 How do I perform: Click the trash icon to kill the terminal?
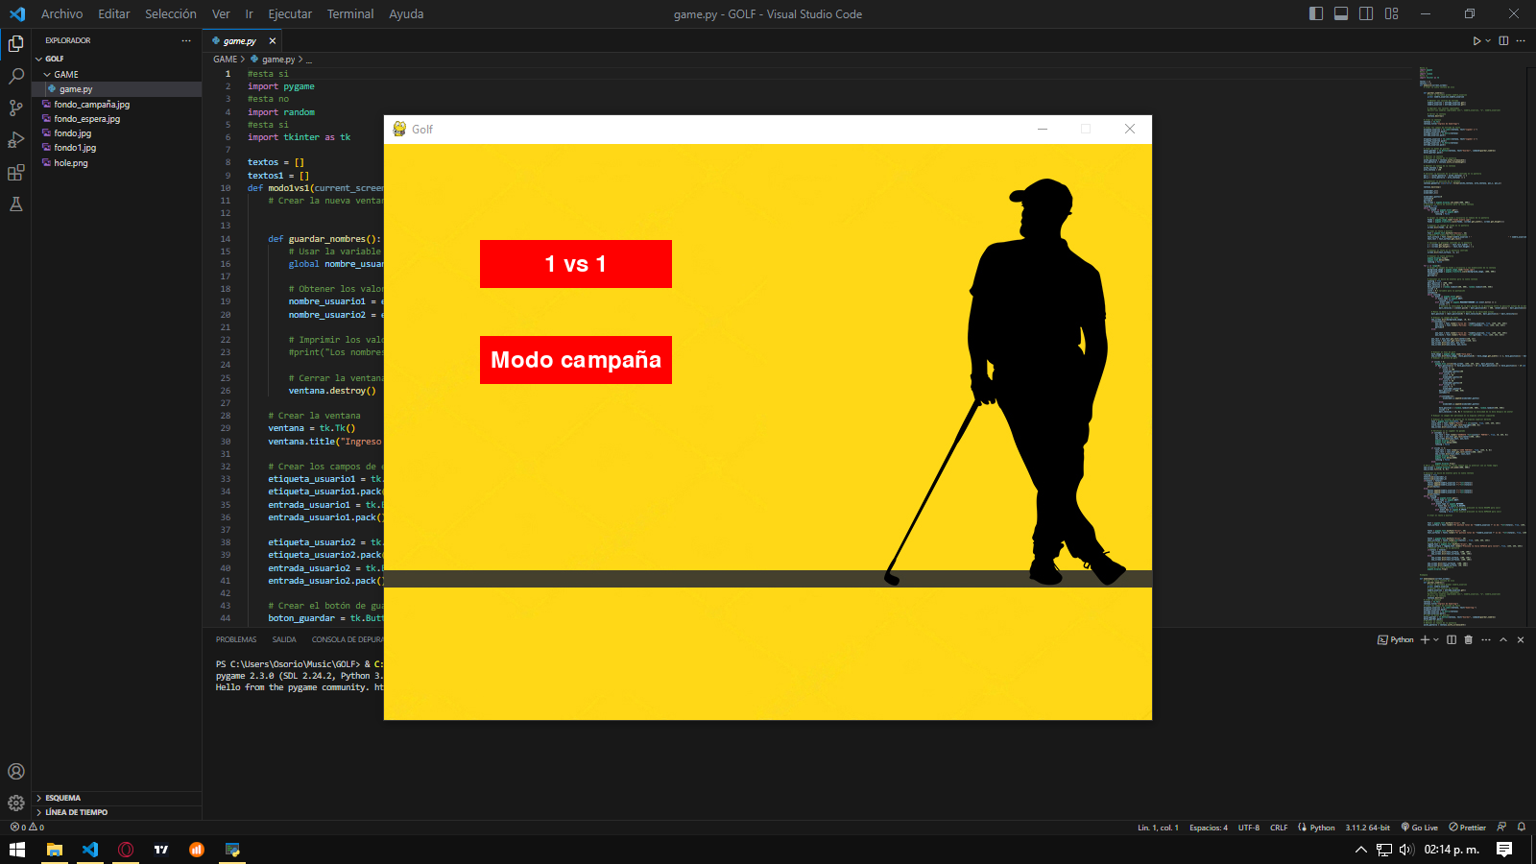[1468, 640]
